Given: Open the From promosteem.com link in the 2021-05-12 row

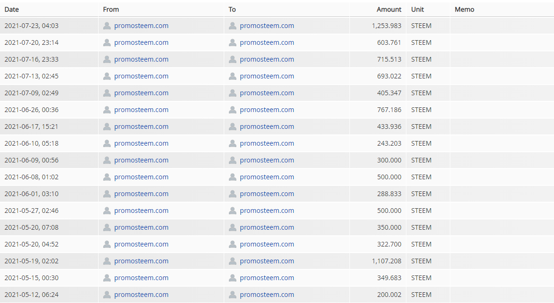Looking at the screenshot, I should pyautogui.click(x=142, y=295).
